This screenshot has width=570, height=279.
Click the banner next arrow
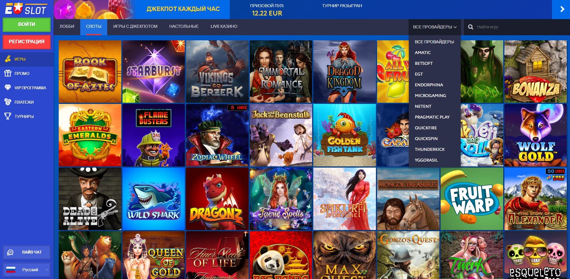point(561,9)
